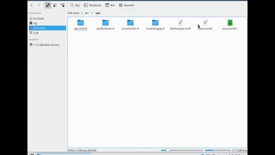Open the Denetle control menu

coord(126,5)
